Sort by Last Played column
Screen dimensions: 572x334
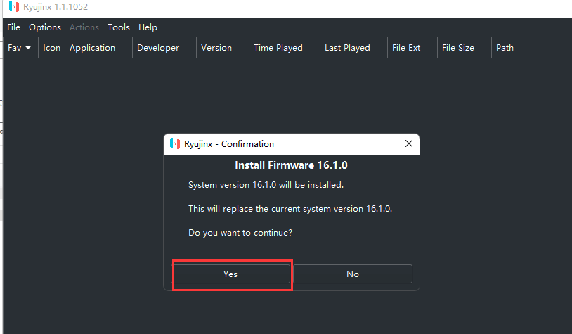tap(353, 48)
